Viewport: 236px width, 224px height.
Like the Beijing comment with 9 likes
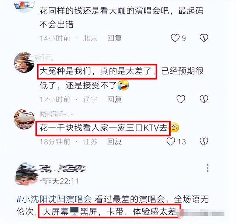point(175,38)
